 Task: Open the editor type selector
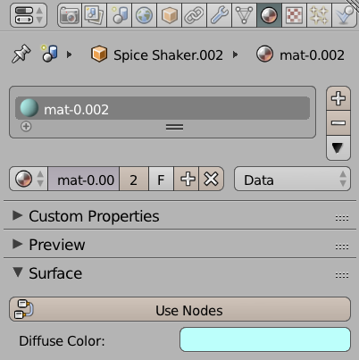(x=29, y=15)
